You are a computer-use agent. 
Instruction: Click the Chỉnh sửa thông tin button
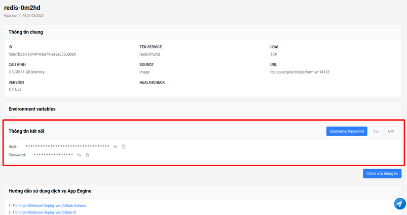pyautogui.click(x=382, y=174)
